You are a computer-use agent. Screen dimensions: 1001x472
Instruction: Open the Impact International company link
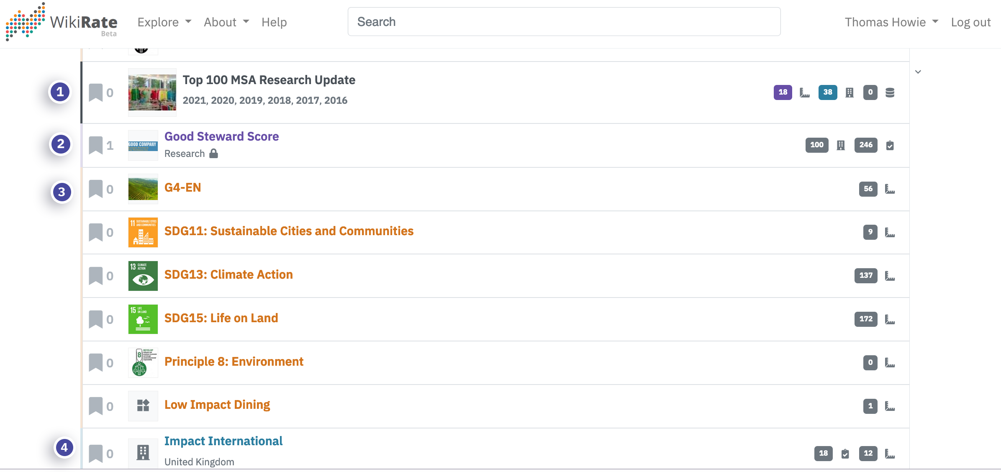pyautogui.click(x=223, y=441)
